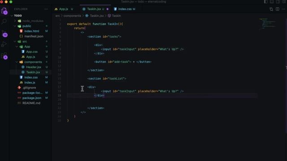Open Header.jsx component file
The image size is (287, 161).
(34, 67)
